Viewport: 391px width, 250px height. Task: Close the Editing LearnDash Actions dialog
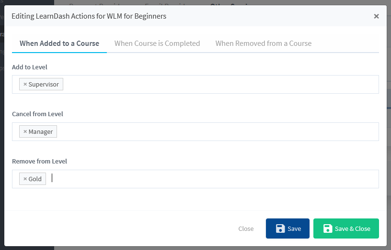(376, 16)
